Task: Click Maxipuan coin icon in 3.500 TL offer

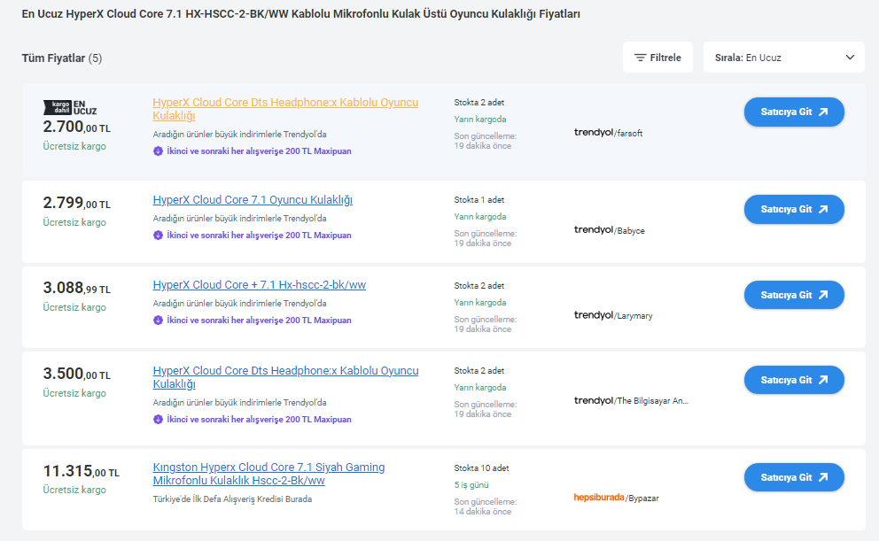Action: (x=158, y=420)
